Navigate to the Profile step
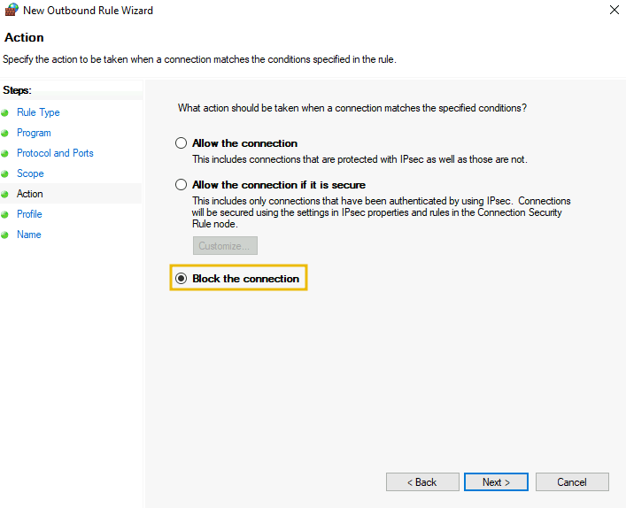This screenshot has width=626, height=508. coord(29,214)
